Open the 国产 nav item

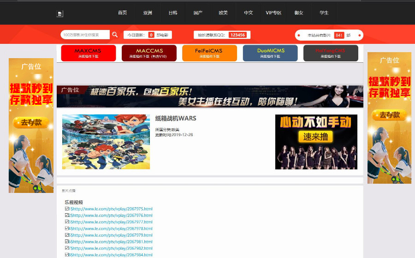pyautogui.click(x=198, y=13)
